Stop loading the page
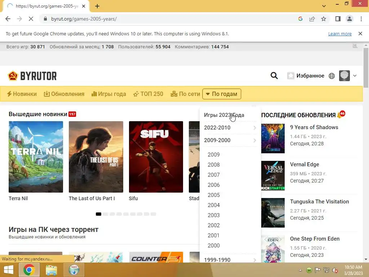The height and width of the screenshot is (277, 369). click(x=31, y=19)
